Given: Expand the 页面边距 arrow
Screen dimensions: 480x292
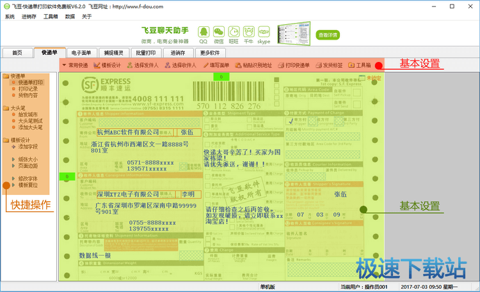Looking at the screenshot, I should [13, 165].
